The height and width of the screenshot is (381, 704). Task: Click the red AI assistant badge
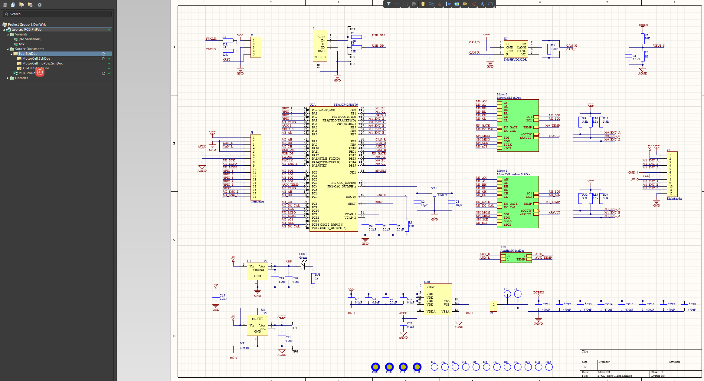coord(40,72)
